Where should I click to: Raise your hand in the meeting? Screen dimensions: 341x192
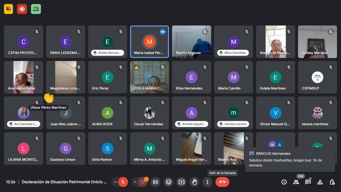[x=194, y=182]
